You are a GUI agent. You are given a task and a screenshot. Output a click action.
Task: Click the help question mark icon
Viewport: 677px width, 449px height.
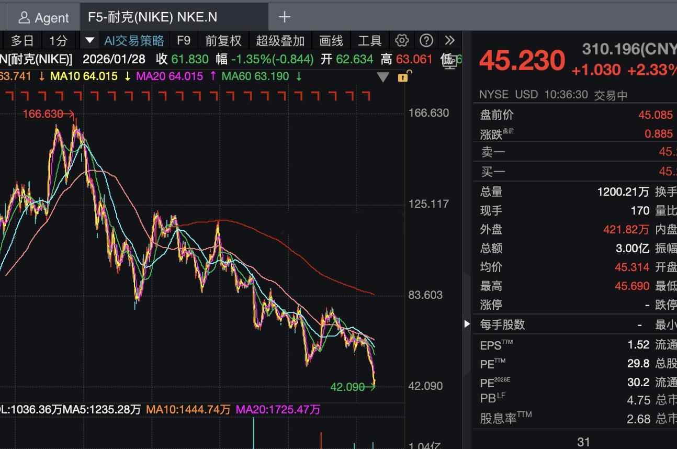[x=426, y=40]
